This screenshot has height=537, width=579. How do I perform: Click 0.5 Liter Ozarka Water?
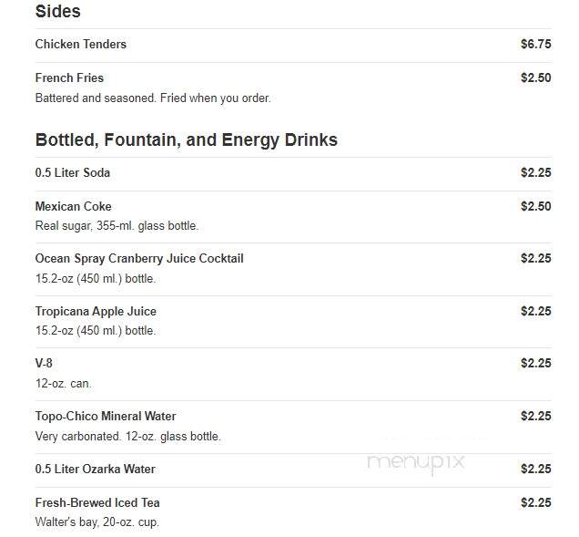click(95, 469)
